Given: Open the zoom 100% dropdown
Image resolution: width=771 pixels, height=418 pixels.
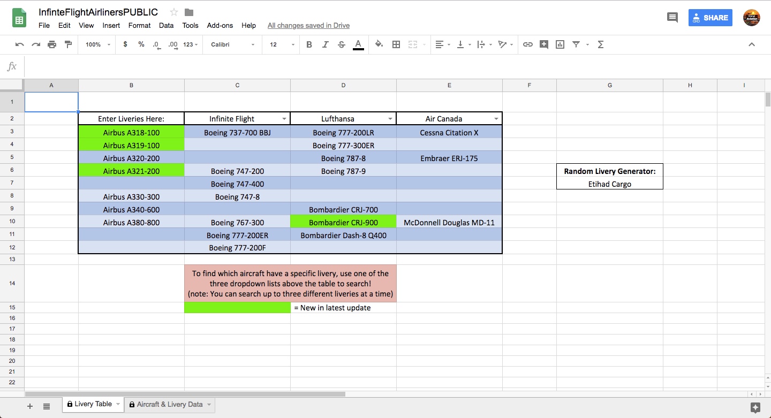Looking at the screenshot, I should pos(98,44).
